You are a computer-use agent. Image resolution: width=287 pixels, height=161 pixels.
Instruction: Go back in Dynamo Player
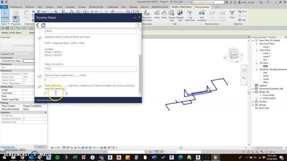coord(38,25)
